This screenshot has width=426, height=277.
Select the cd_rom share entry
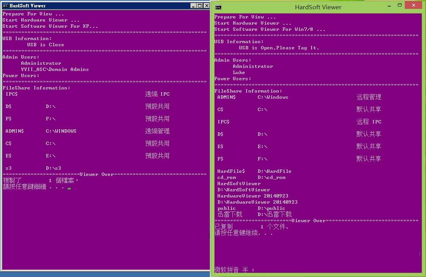point(227,177)
